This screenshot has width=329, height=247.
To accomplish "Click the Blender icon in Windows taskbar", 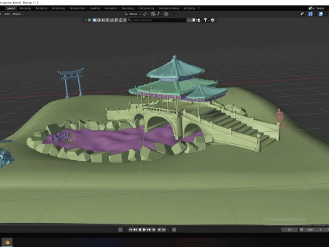I will pos(8,242).
